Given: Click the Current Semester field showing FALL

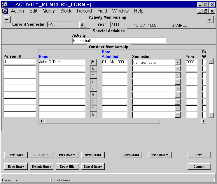Looking at the screenshot, I should pos(62,25).
